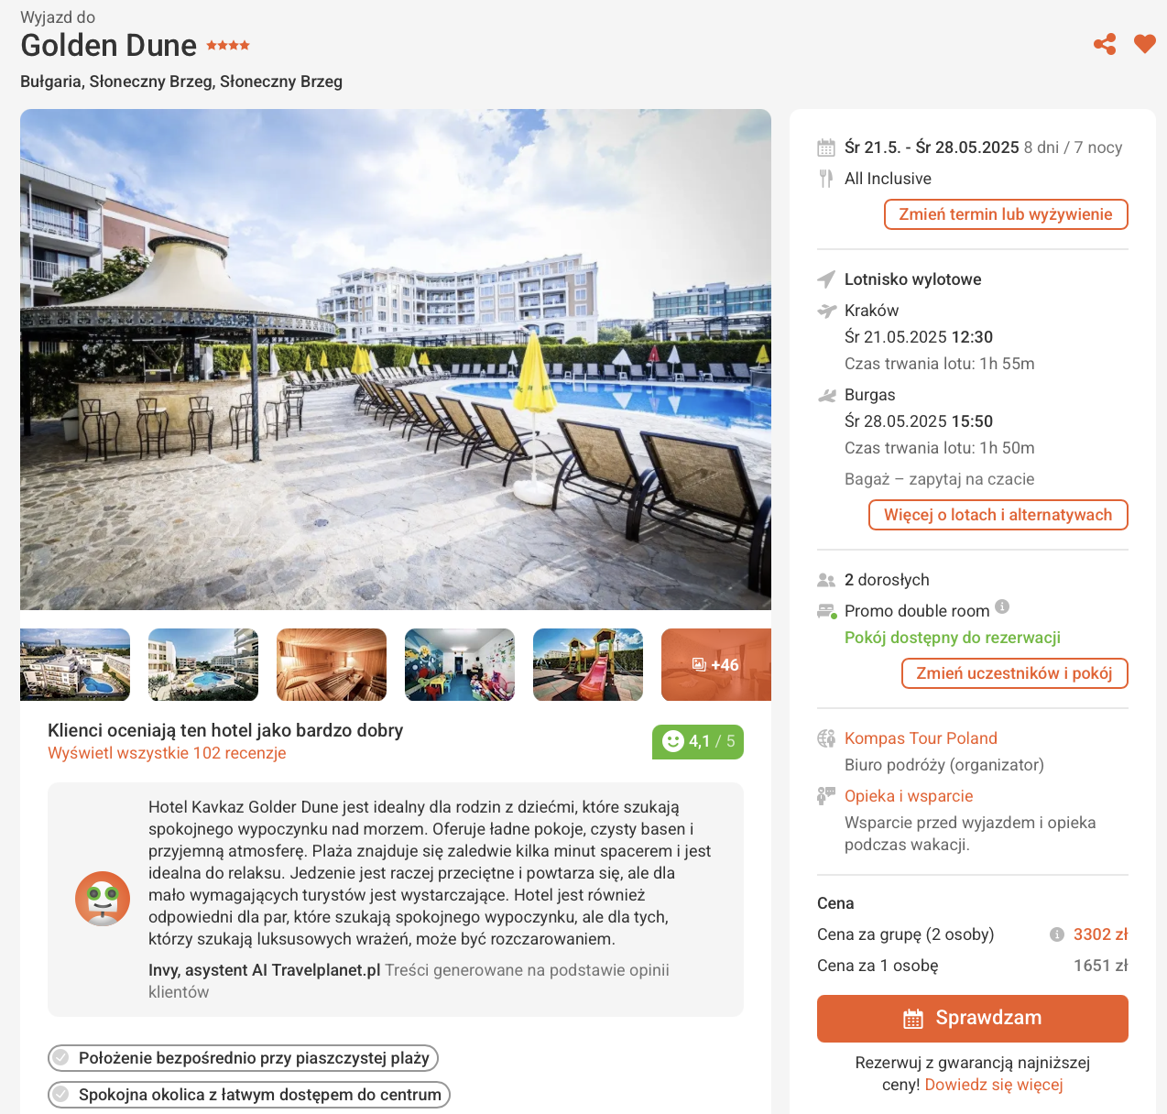Add hotel to favorites with heart icon

[1145, 44]
